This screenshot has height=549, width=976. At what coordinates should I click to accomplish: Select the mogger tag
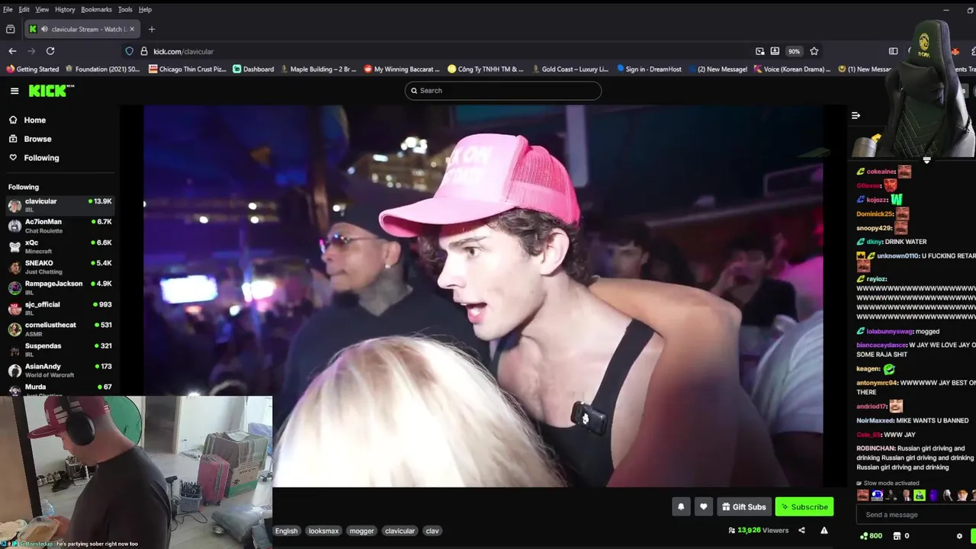point(362,531)
